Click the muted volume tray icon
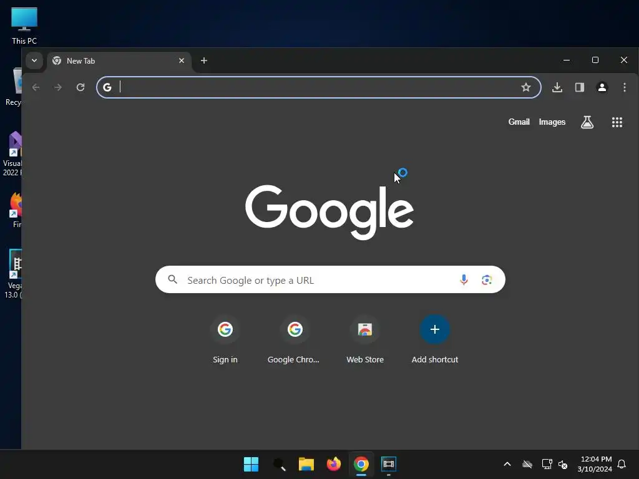 [563, 464]
